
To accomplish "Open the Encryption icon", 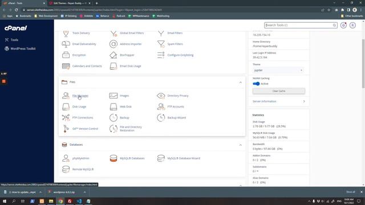I will point(66,55).
